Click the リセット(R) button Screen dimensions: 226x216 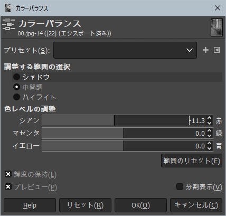click(85, 205)
